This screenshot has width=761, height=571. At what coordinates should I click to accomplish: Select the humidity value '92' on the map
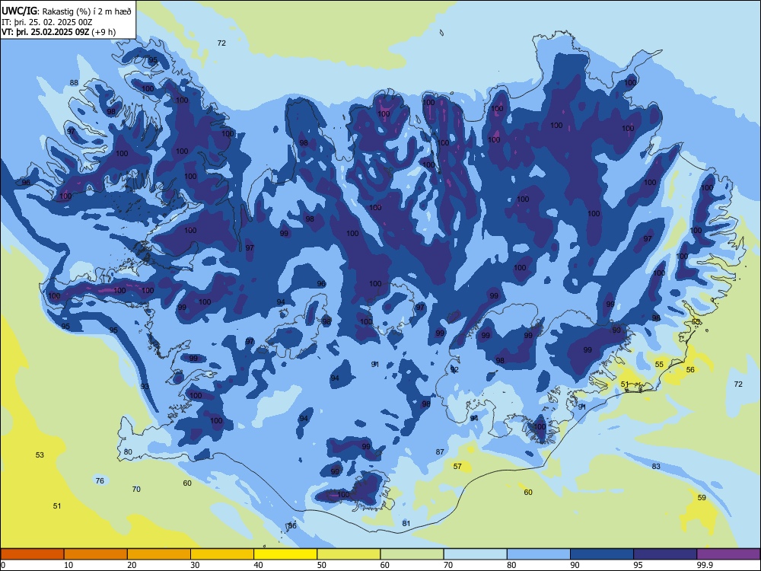[454, 369]
